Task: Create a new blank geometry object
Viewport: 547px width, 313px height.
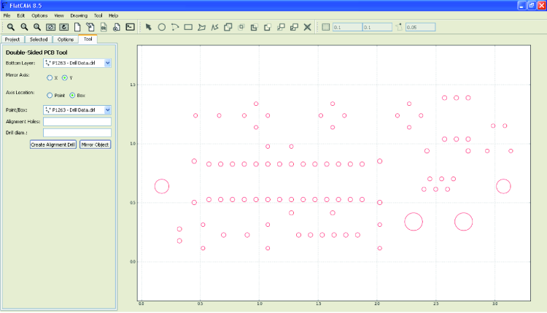Action: (x=77, y=27)
